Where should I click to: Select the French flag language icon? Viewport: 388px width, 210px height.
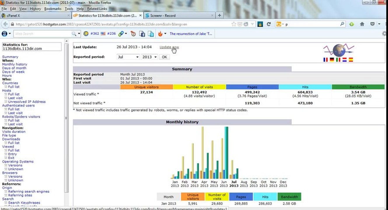[x=326, y=60]
